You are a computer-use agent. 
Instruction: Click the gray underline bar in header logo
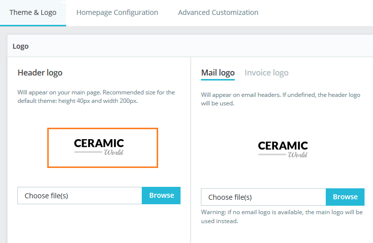pos(88,152)
